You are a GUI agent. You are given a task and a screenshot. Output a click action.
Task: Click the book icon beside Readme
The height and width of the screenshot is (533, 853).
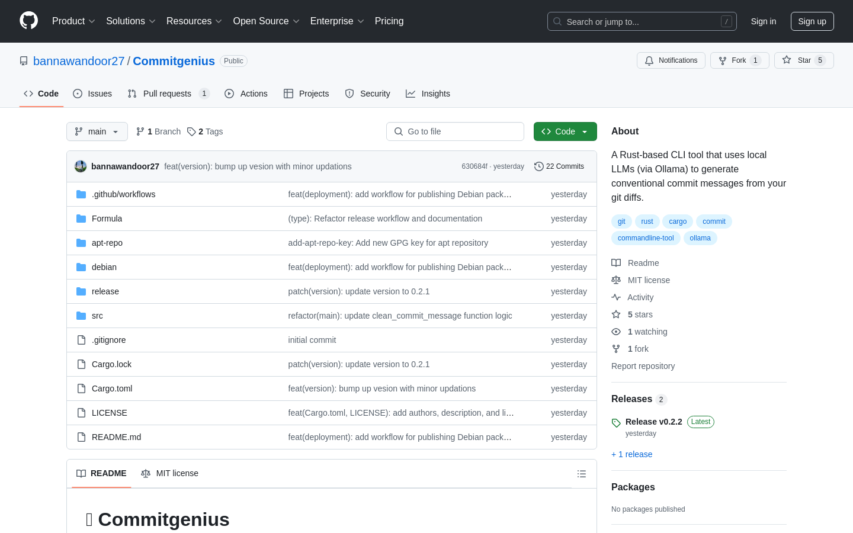point(616,263)
